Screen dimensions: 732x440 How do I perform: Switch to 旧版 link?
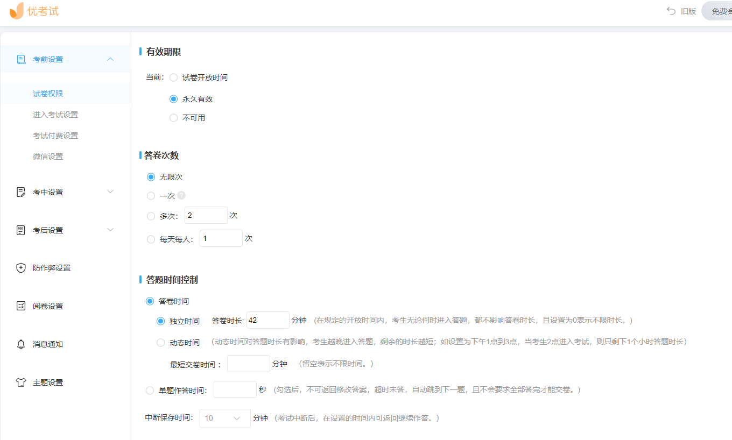[x=688, y=11]
